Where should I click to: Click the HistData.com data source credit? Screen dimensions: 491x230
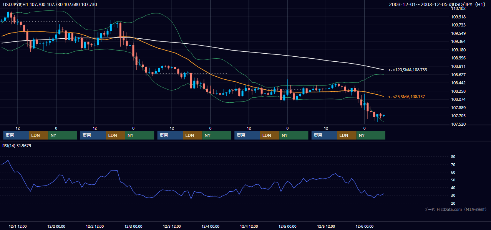pos(456,209)
